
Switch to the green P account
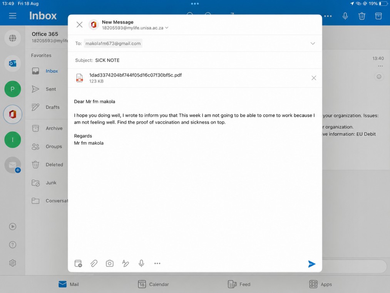click(x=12, y=89)
